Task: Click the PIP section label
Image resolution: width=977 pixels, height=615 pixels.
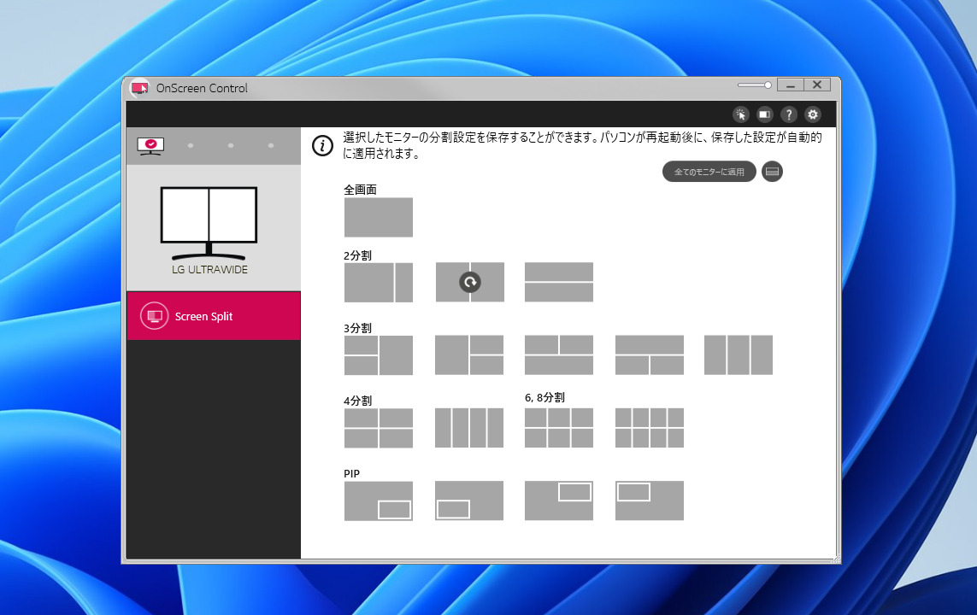Action: pyautogui.click(x=351, y=474)
